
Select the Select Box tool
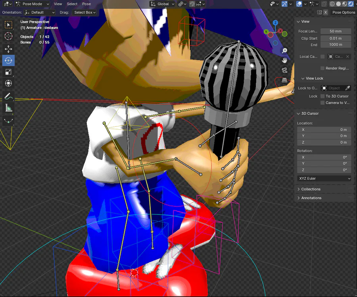tap(8, 25)
